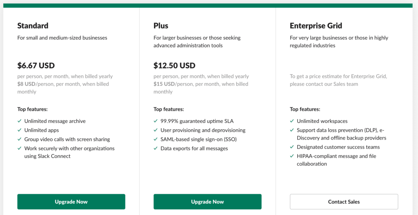Click the Contact Sales button
Image resolution: width=418 pixels, height=215 pixels.
click(344, 202)
